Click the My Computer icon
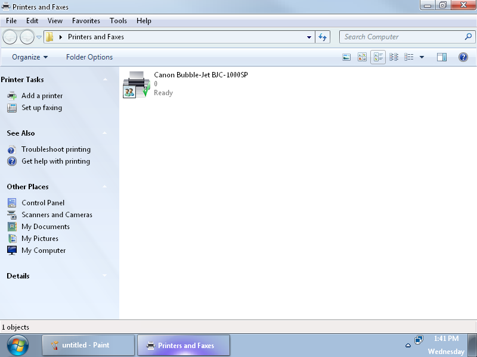The image size is (477, 357). 12,250
